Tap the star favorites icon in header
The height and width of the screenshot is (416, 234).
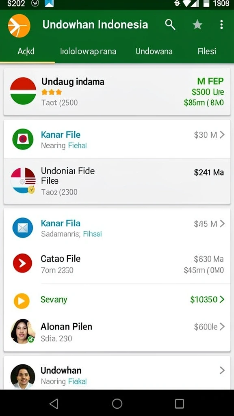coord(197,25)
